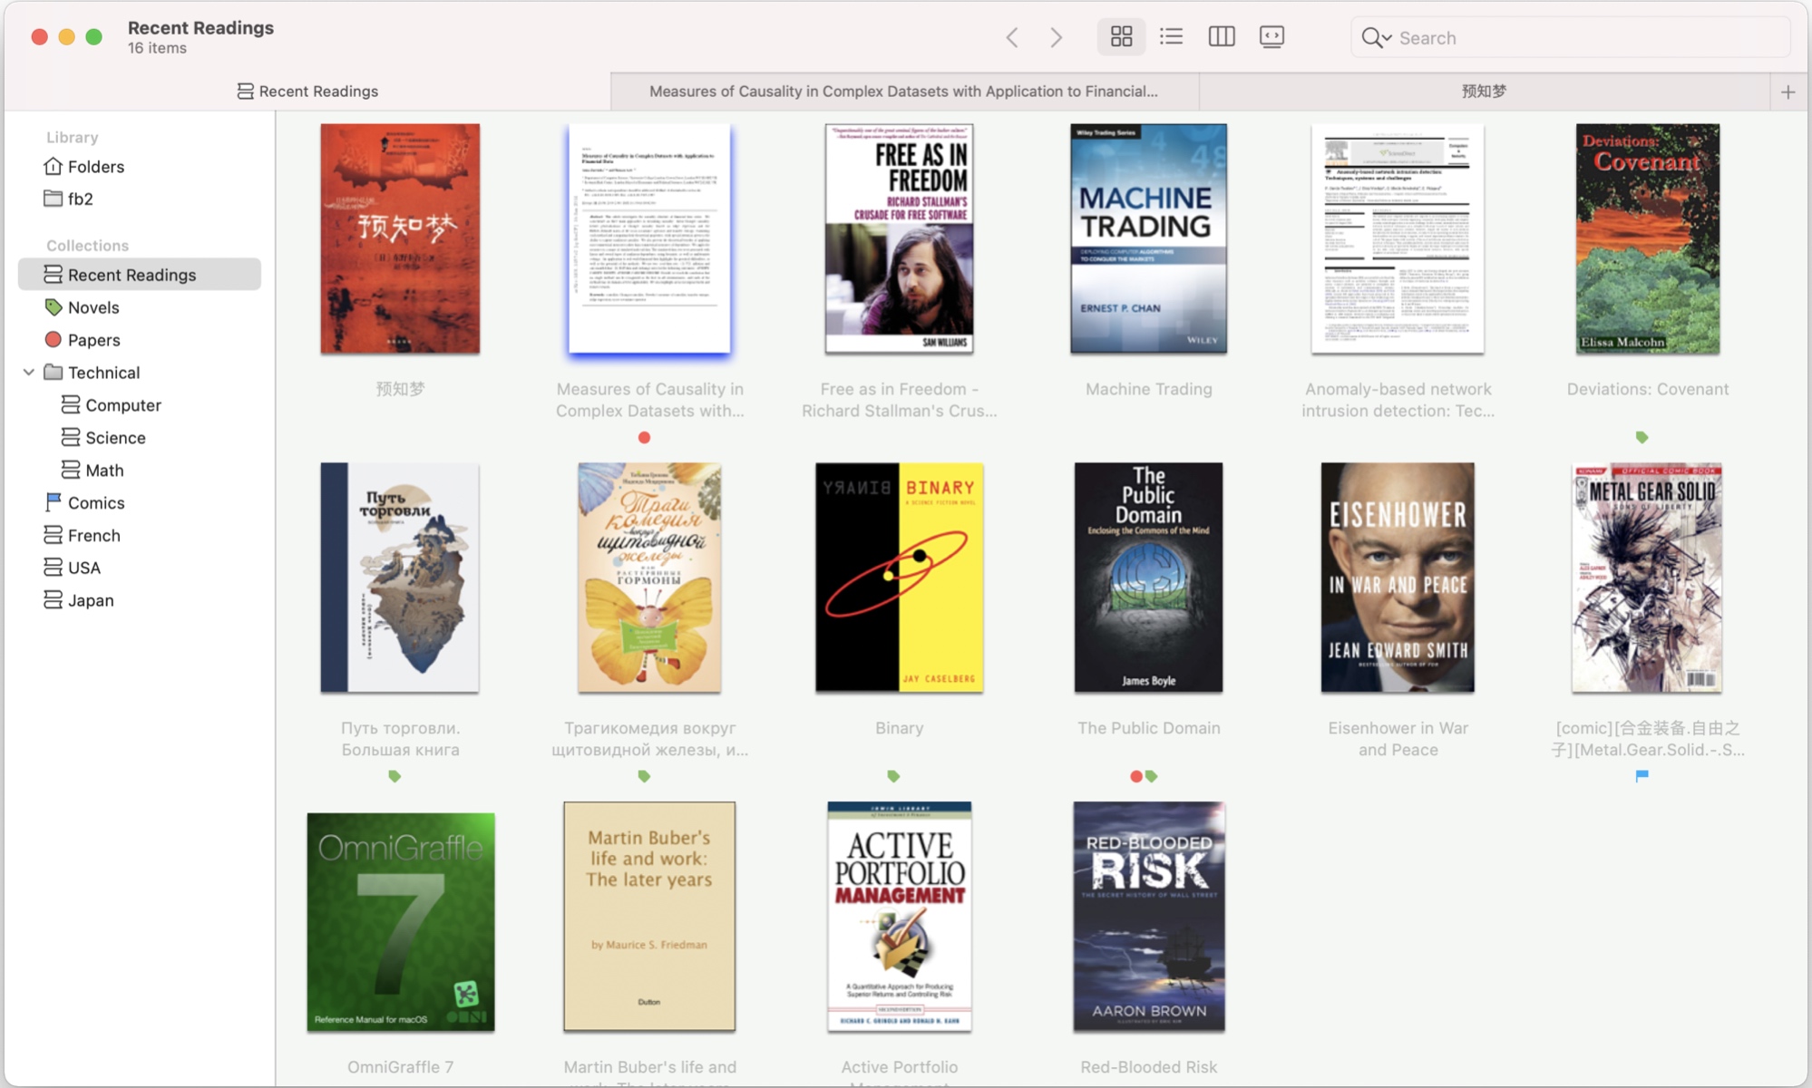The height and width of the screenshot is (1088, 1812).
Task: Go back with the left chevron
Action: coord(1012,37)
